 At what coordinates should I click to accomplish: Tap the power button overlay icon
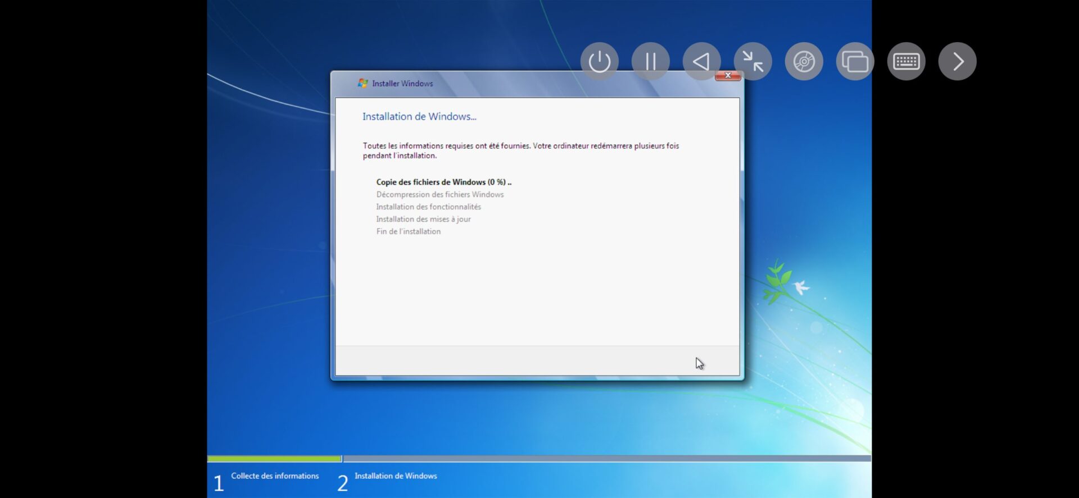(x=599, y=61)
